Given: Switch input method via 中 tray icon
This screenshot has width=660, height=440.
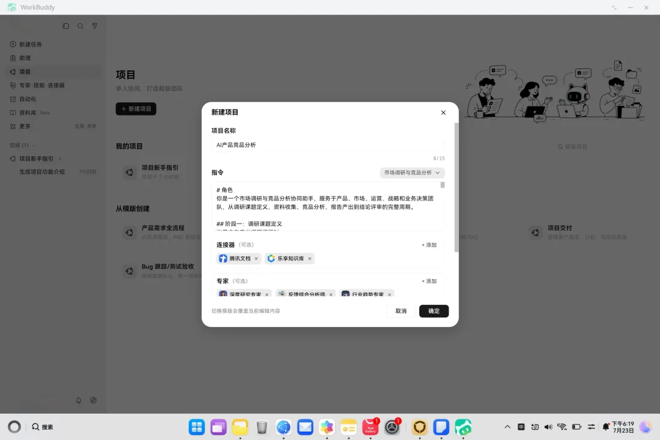Looking at the screenshot, I should 521,427.
